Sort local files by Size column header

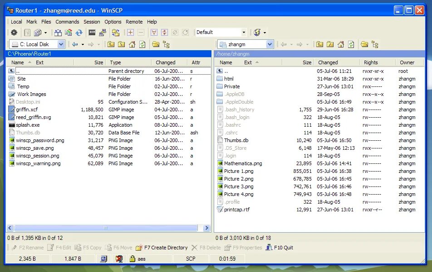coord(89,62)
